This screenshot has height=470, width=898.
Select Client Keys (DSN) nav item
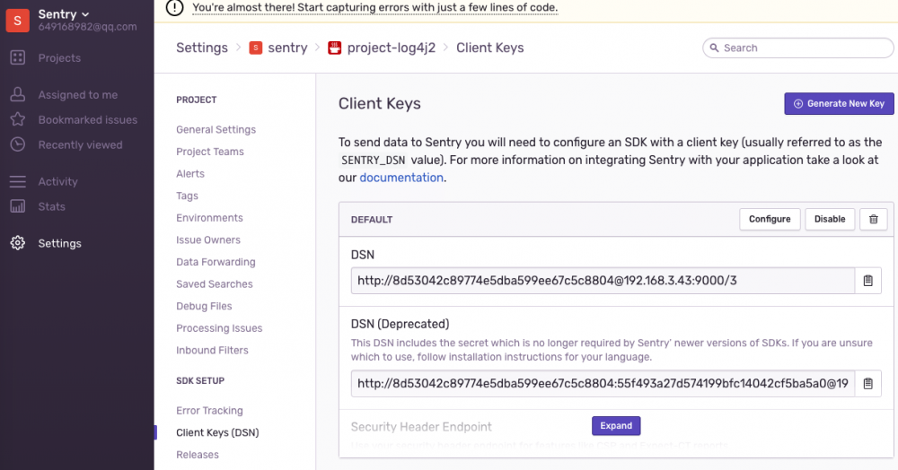click(x=217, y=433)
